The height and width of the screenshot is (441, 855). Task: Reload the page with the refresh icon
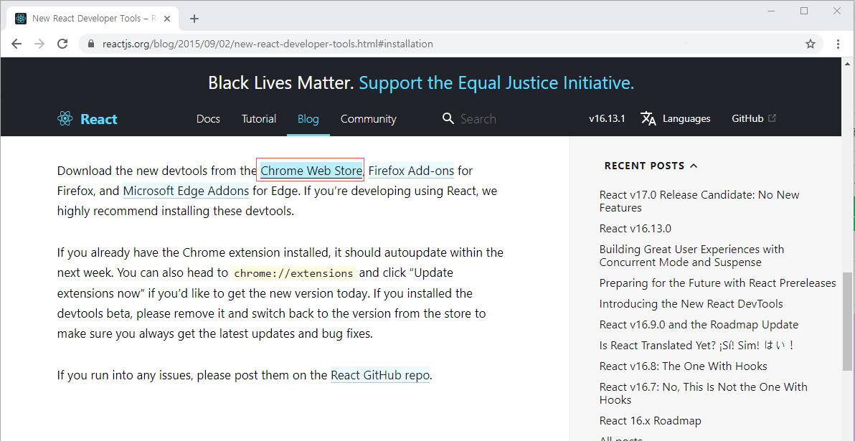coord(62,44)
